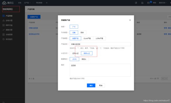Click the 产品名称 input field
This screenshot has width=171, height=103.
tap(100, 44)
